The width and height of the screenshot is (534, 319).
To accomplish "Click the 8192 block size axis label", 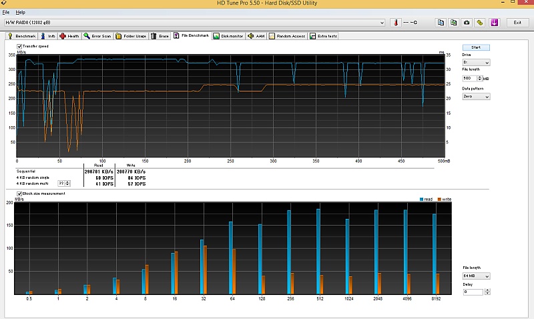I will [436, 298].
